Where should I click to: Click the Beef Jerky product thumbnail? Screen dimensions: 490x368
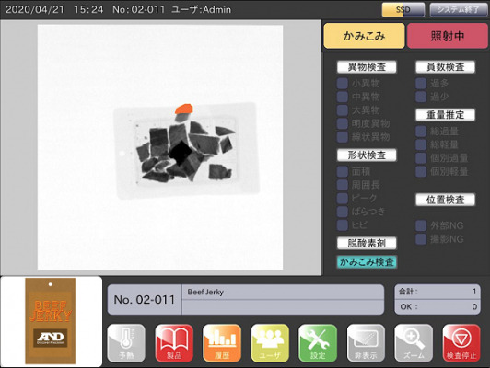51,321
